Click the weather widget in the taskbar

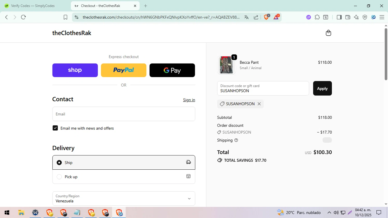[299, 213]
